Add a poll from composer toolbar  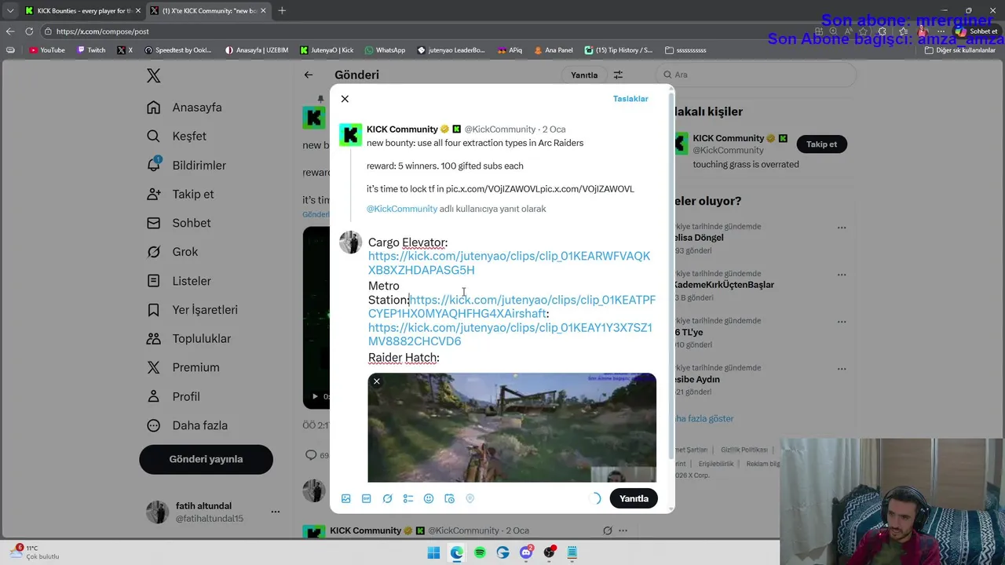[x=408, y=498]
